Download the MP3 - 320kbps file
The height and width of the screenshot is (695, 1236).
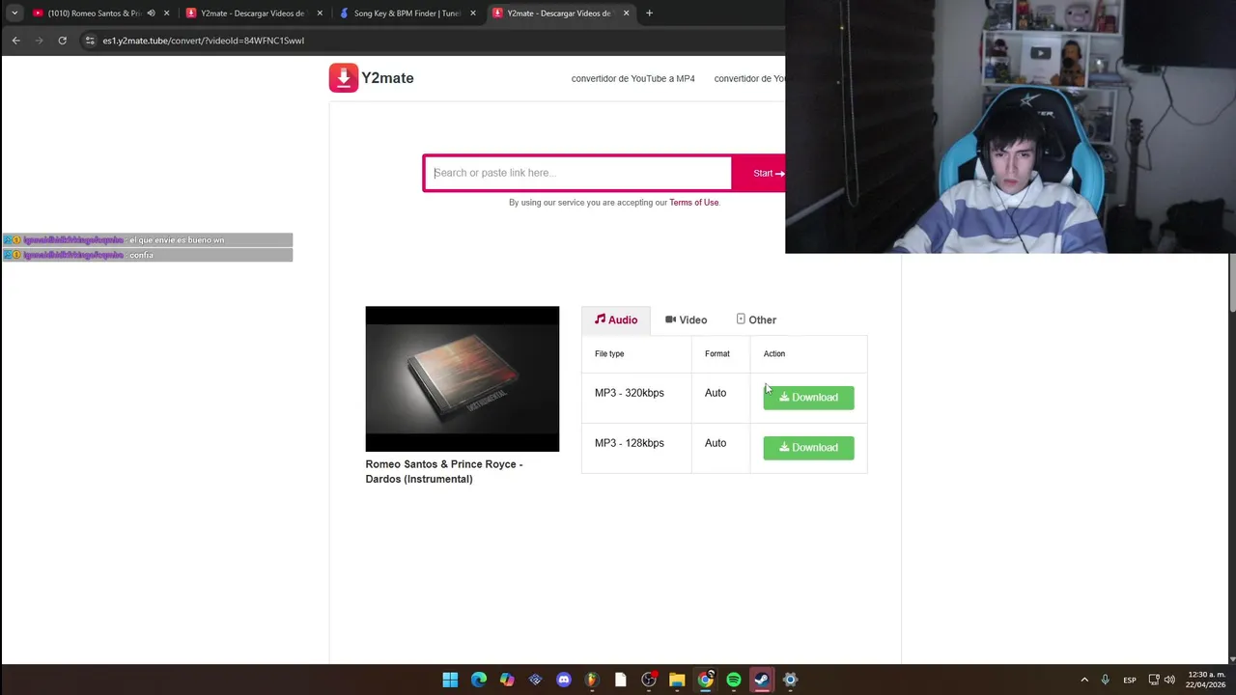tap(808, 398)
